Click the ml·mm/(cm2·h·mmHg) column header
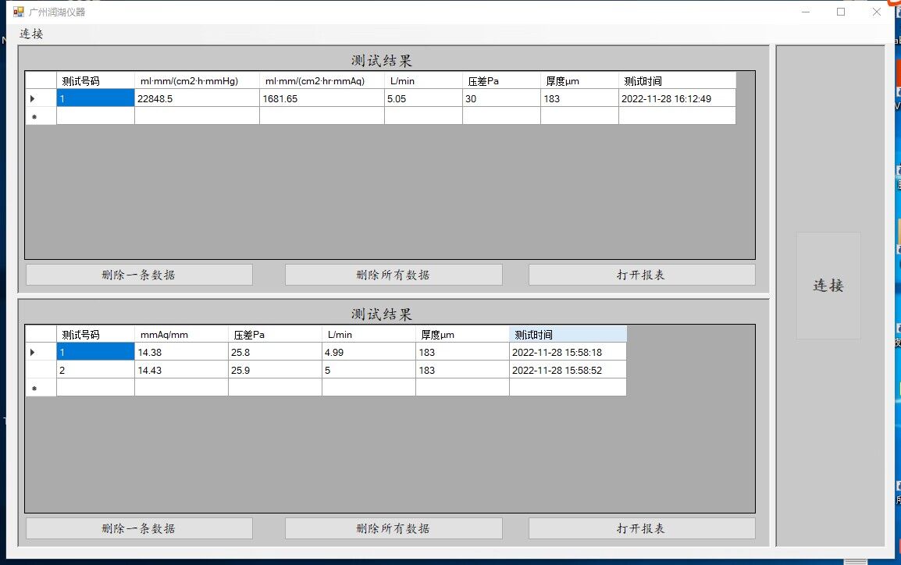Image resolution: width=901 pixels, height=565 pixels. tap(197, 81)
